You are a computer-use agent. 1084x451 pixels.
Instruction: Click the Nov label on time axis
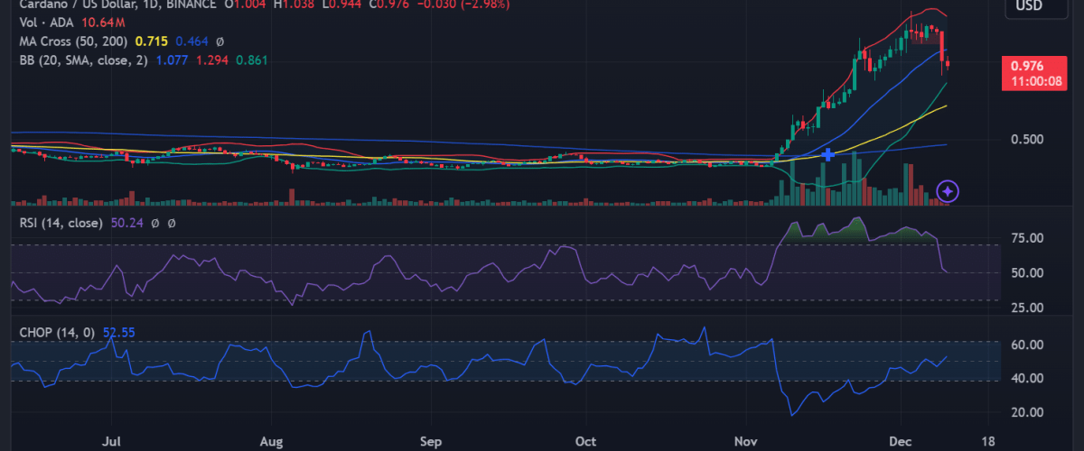tap(745, 443)
